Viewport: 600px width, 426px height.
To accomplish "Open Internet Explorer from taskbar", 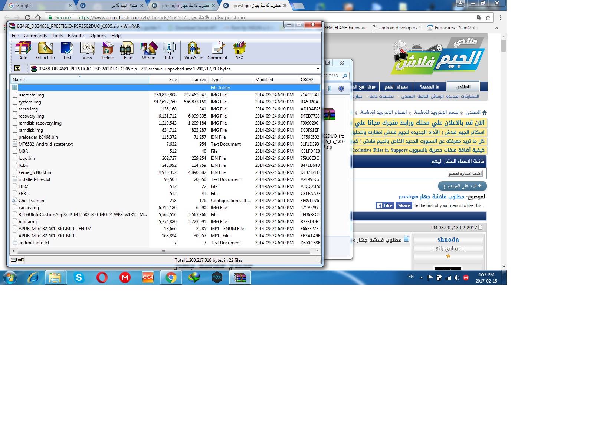I will coord(33,277).
